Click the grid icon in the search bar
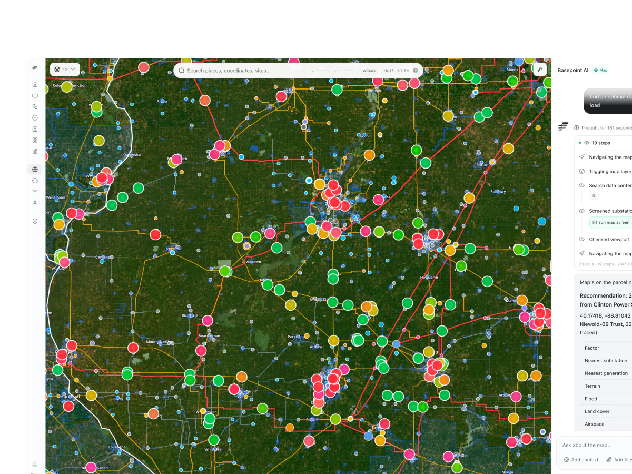The width and height of the screenshot is (632, 474). tap(416, 70)
